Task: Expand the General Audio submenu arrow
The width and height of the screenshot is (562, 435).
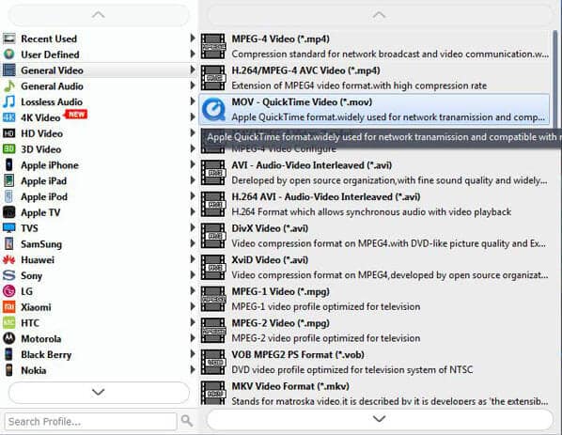Action: click(193, 85)
